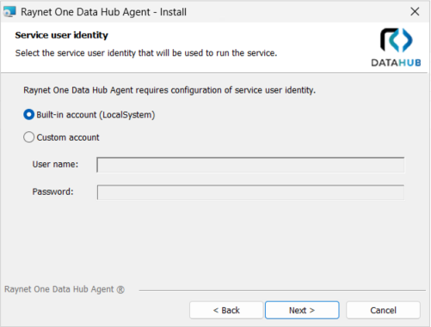Click the installer icon in title bar
The width and height of the screenshot is (431, 327).
pos(9,12)
